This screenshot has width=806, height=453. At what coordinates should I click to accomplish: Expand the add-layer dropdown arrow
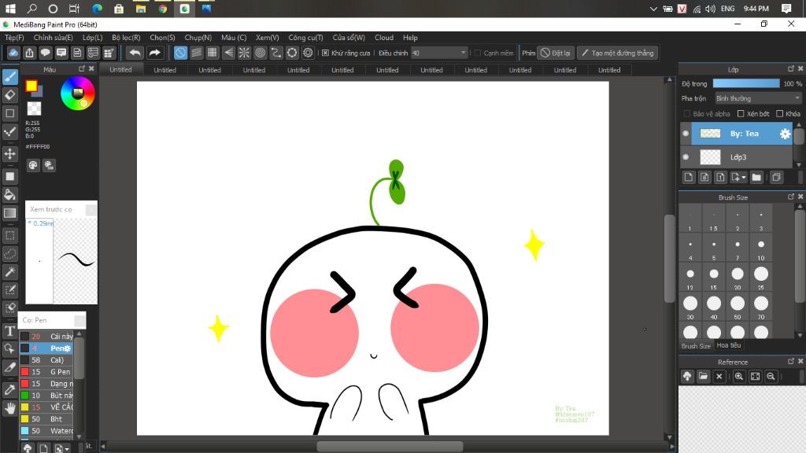point(744,178)
